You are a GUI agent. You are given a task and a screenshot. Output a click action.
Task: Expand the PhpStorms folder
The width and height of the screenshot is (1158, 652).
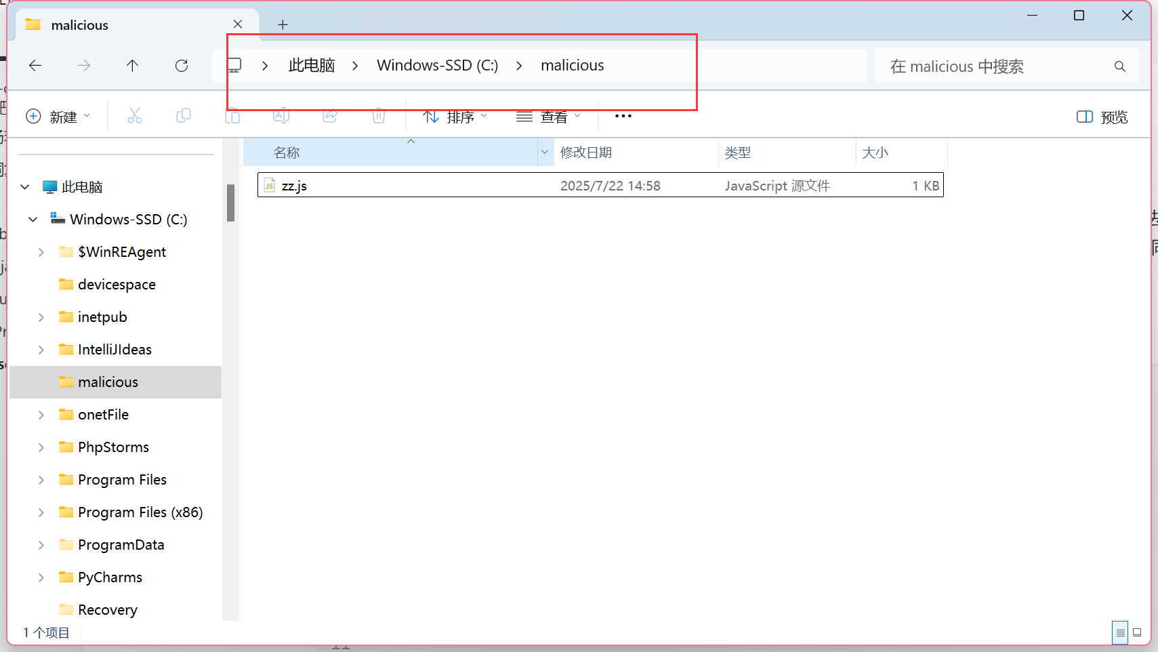(x=41, y=447)
